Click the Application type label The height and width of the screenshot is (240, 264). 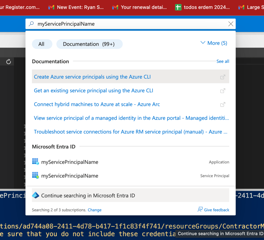(x=219, y=162)
